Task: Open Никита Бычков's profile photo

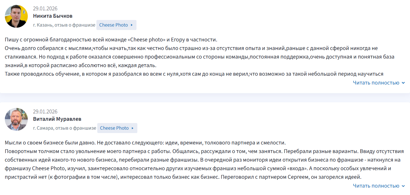Action: point(16,16)
